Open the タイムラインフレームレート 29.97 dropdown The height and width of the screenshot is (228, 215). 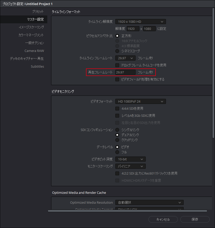(125, 58)
